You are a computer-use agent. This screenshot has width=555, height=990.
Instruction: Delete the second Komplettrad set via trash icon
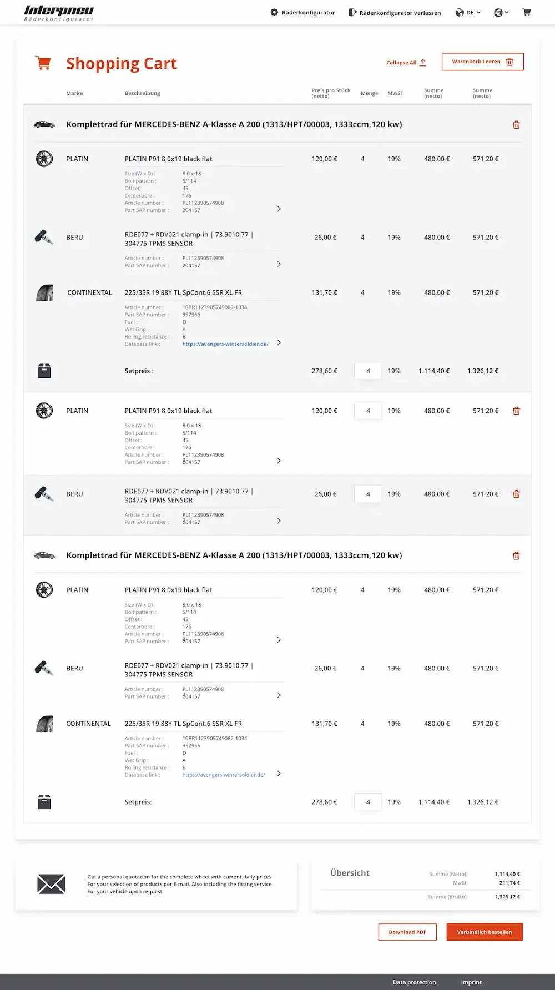(x=516, y=555)
